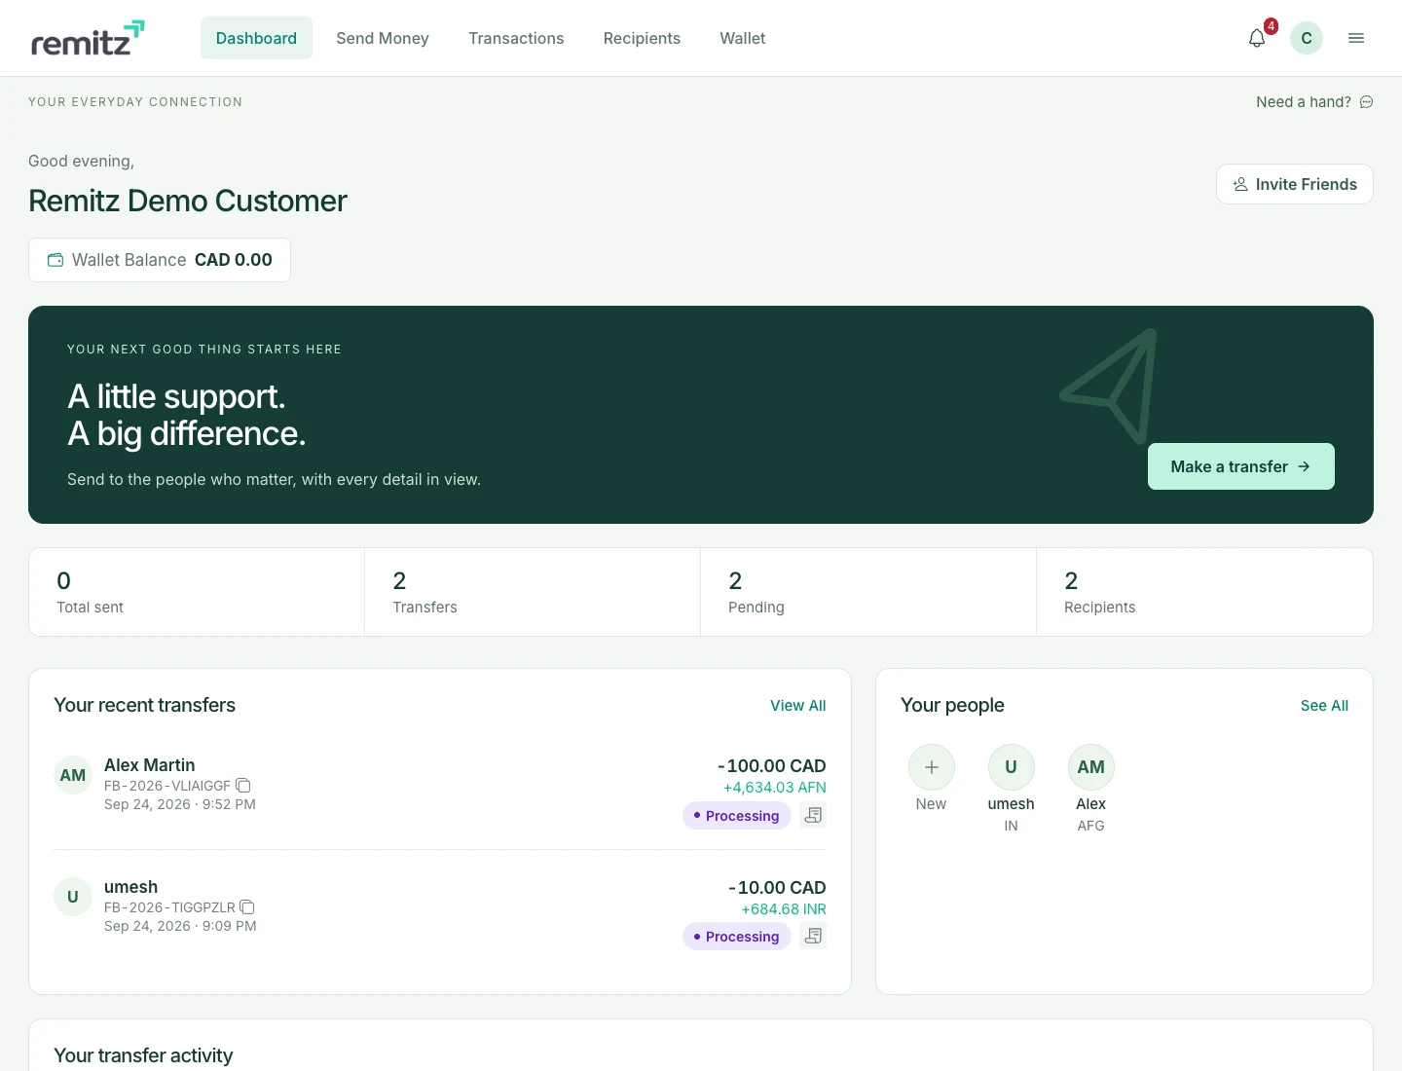The width and height of the screenshot is (1402, 1071).
Task: Open the Send Money tab
Action: (x=383, y=38)
